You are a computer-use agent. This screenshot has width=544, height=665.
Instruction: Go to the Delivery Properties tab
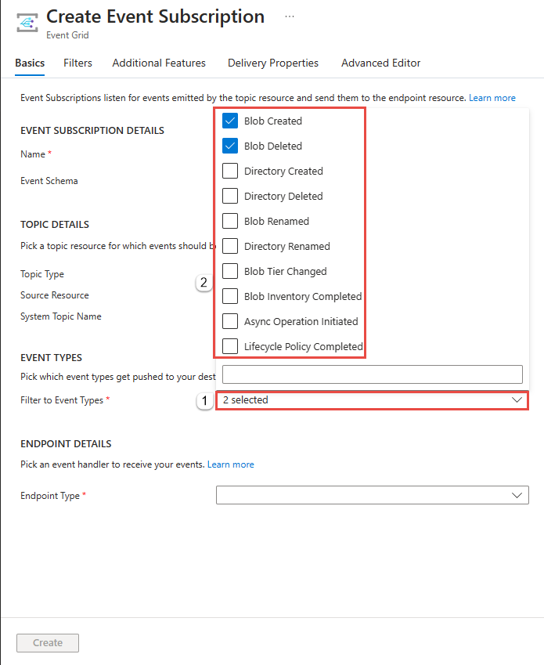point(273,63)
